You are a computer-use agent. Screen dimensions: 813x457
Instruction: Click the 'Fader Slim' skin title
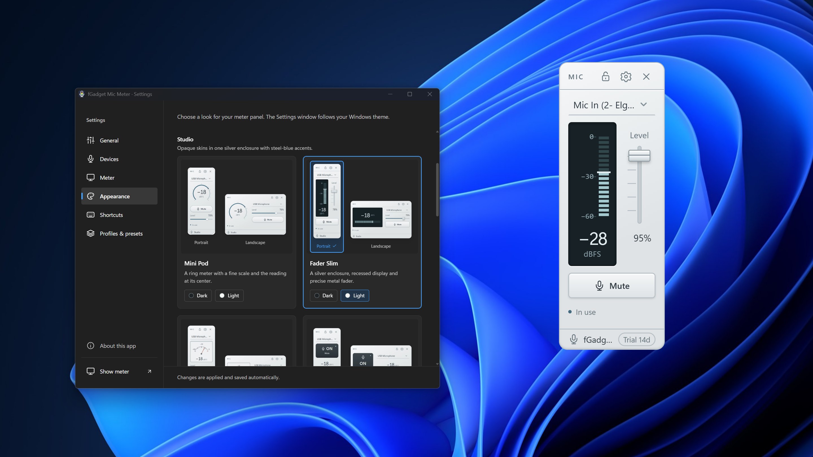(324, 263)
